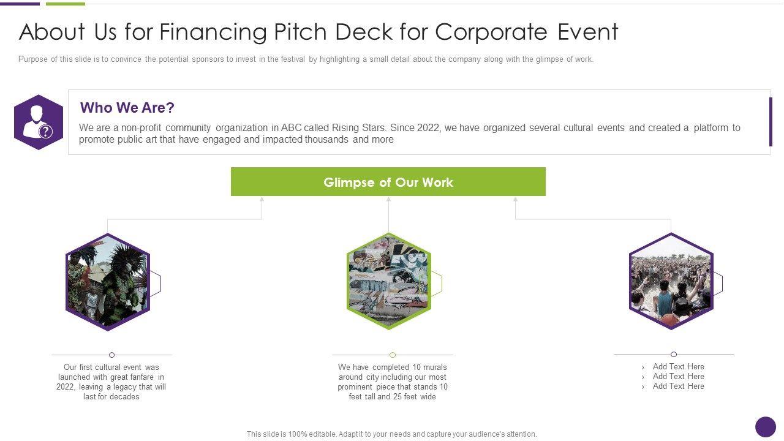Click the small hexagon outline beside mural image
Screen dimensions: 784x441
(x=437, y=282)
